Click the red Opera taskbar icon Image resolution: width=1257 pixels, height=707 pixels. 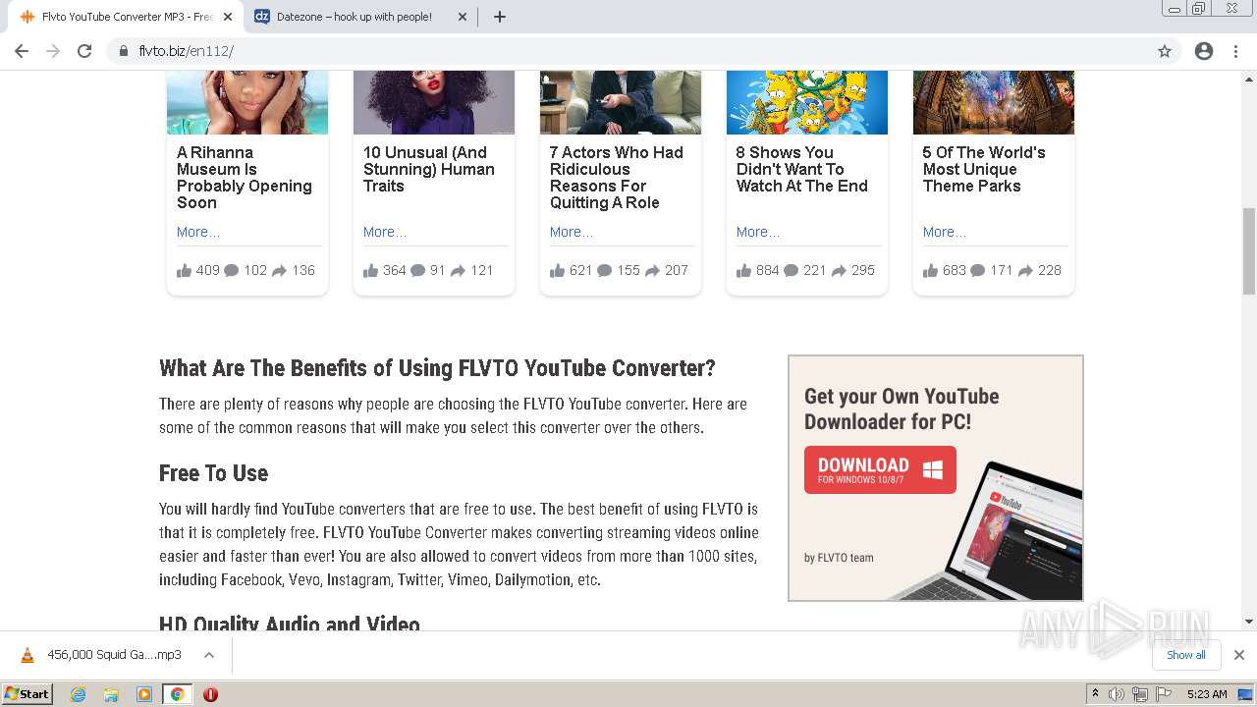[210, 694]
